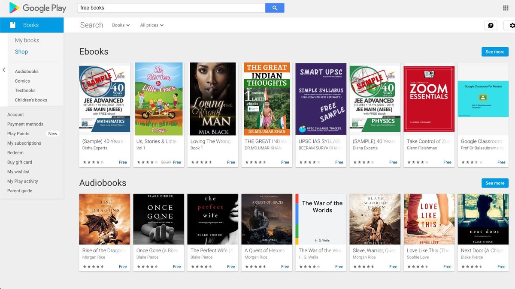Screen dimensions: 515x289
Task: Click the help question mark icon
Action: [x=491, y=25]
